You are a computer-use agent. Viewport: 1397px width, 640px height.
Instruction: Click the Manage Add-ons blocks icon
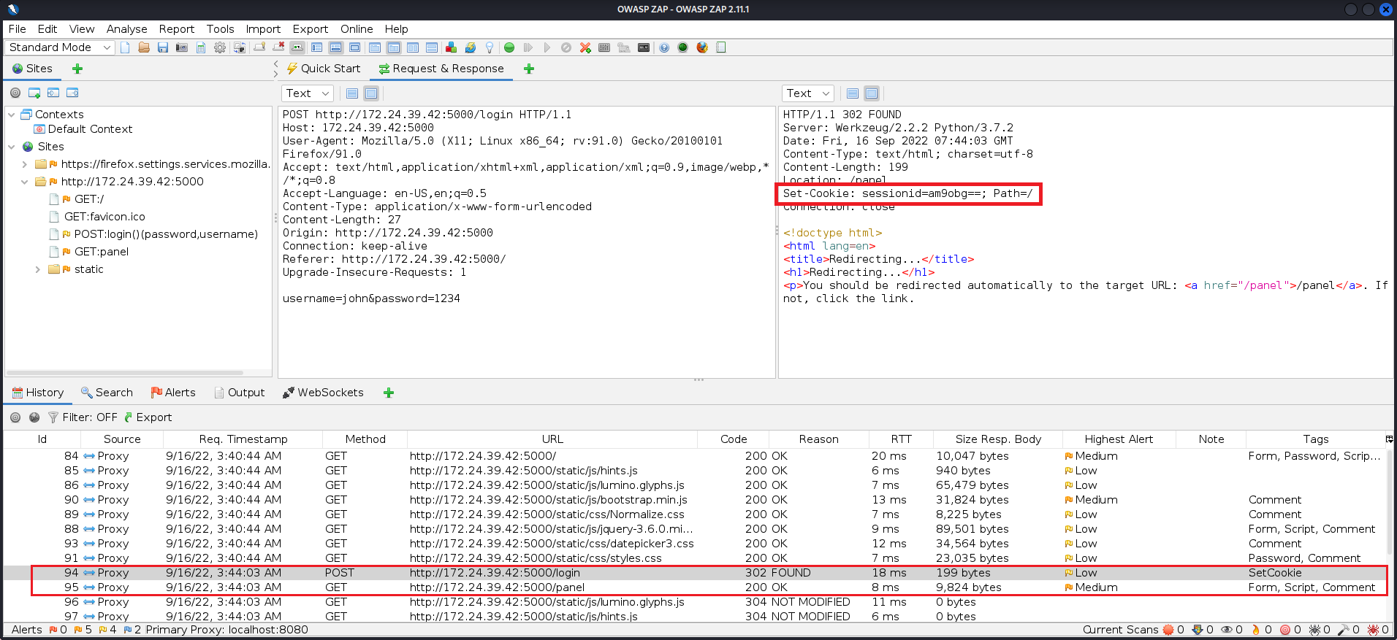(451, 47)
